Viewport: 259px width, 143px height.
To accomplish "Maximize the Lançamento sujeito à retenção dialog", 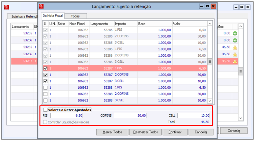I will [207, 6].
